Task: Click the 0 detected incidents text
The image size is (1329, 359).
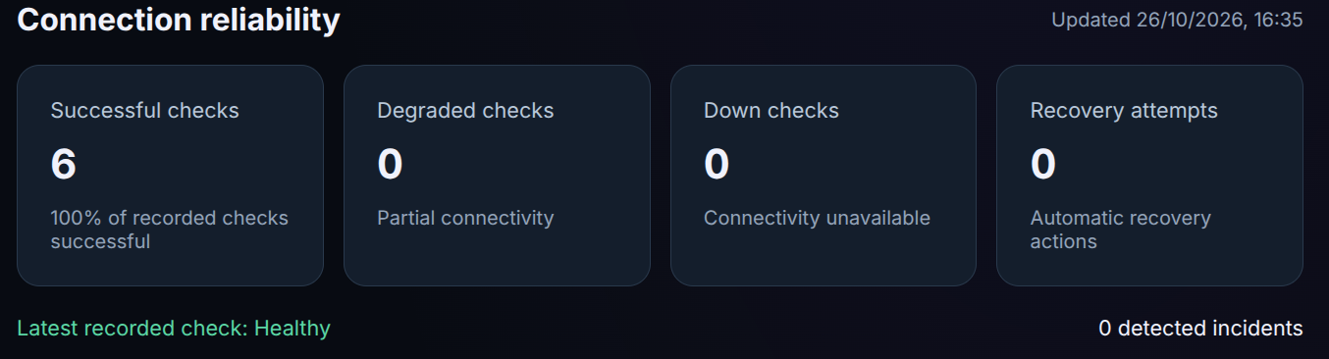Action: [1200, 329]
